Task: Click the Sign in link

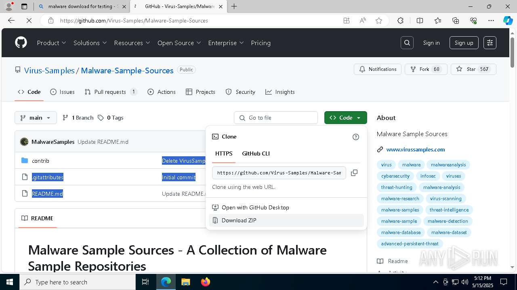Action: point(431,43)
